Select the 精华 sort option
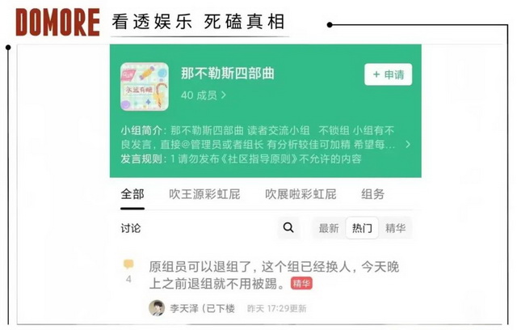The width and height of the screenshot is (517, 330). 395,228
